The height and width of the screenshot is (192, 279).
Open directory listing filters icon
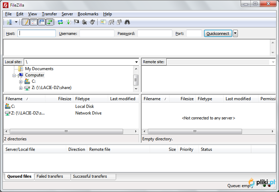103,22
